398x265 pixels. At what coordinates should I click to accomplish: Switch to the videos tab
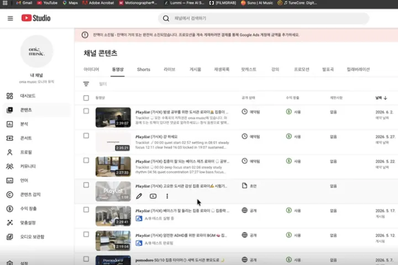[118, 69]
